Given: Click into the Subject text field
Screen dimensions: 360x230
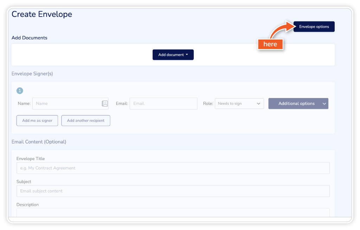Looking at the screenshot, I should point(173,191).
